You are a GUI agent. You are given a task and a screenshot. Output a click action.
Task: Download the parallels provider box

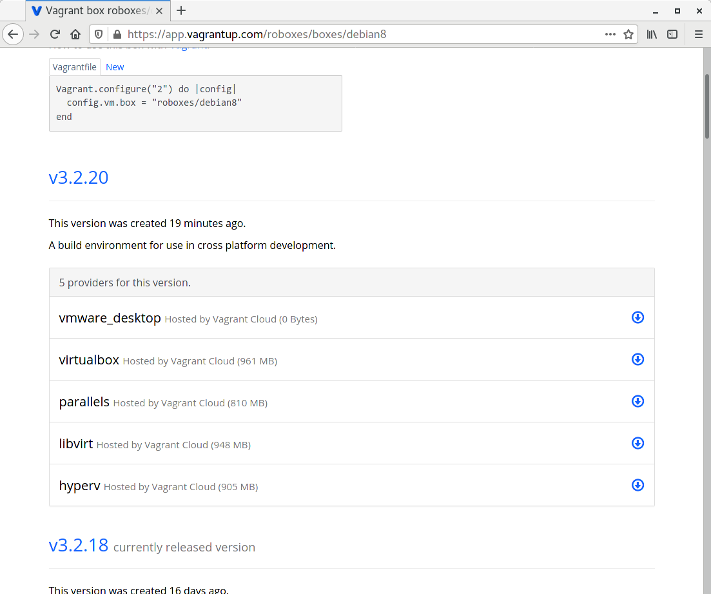638,401
